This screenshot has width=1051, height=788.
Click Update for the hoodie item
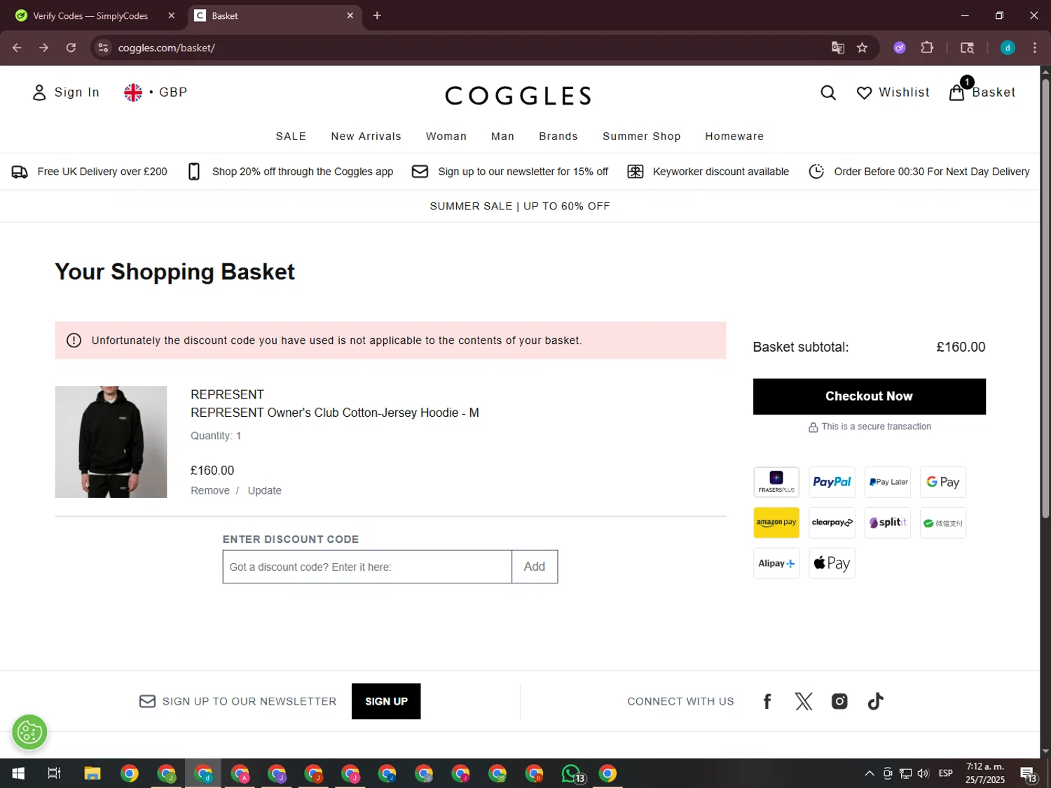[x=264, y=491]
